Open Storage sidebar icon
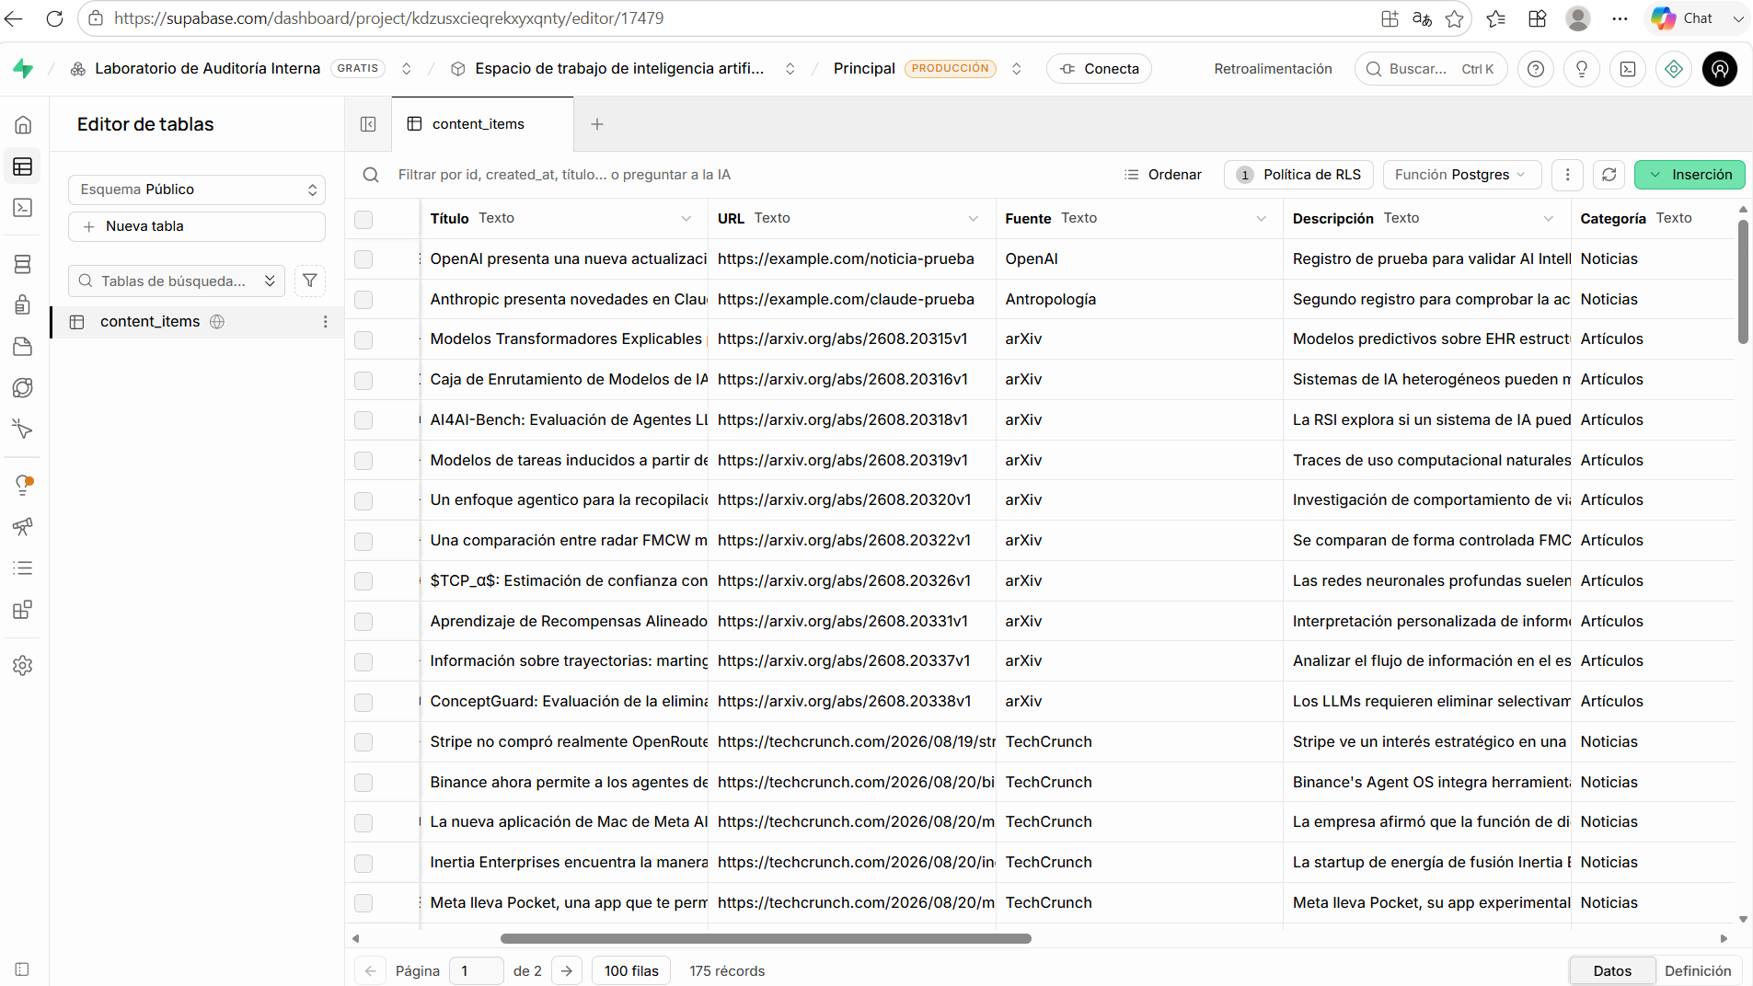Image resolution: width=1753 pixels, height=986 pixels. coord(23,347)
